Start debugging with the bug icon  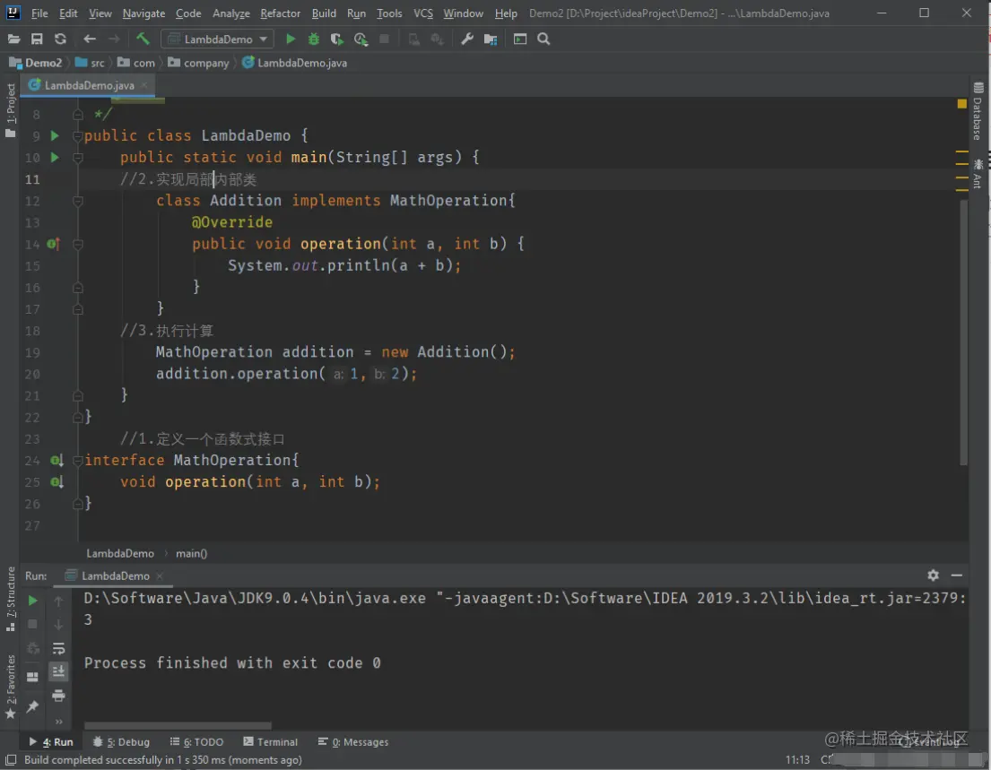tap(314, 39)
